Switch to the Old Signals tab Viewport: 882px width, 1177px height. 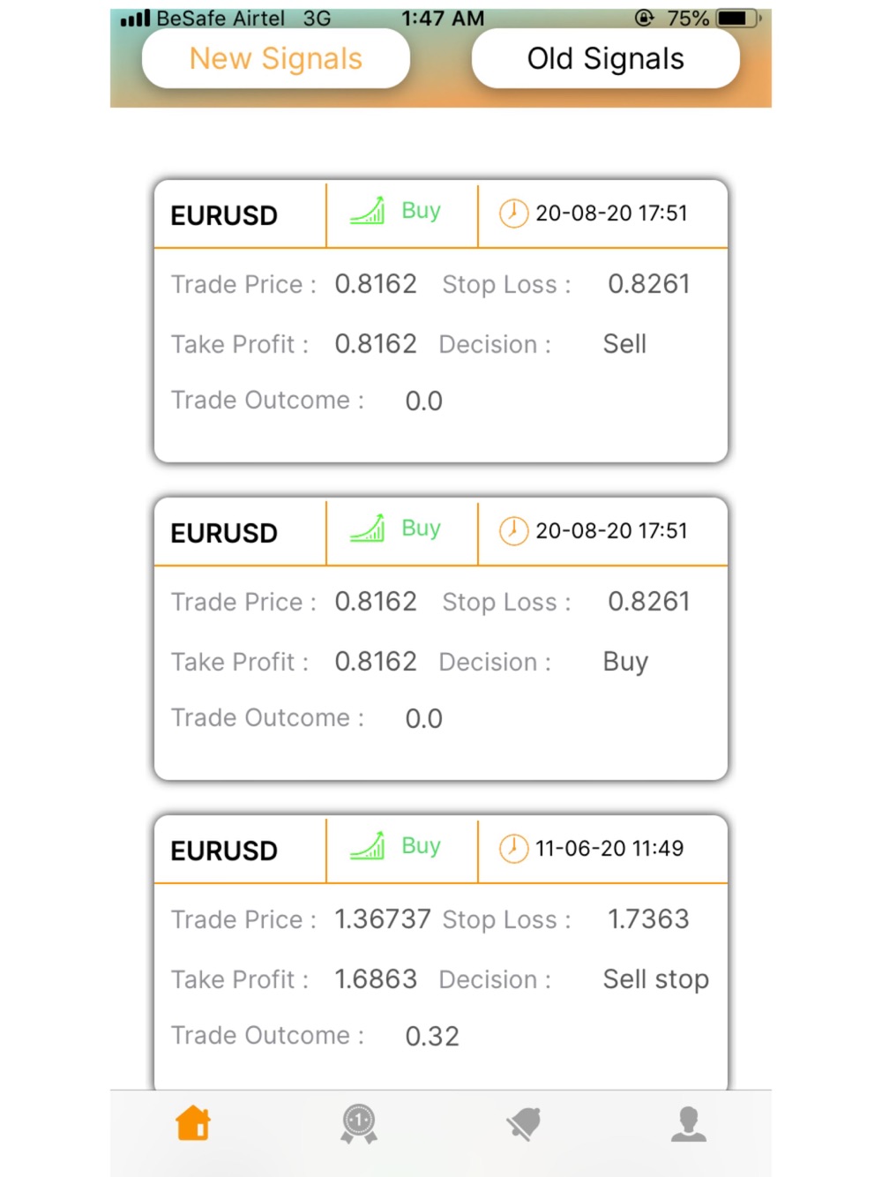point(606,58)
